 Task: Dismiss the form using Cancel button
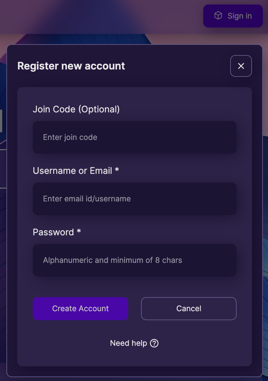189,309
